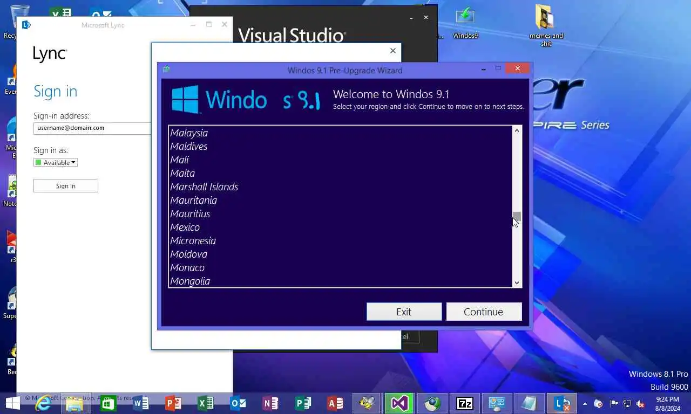
Task: Open the Action Center flag icon
Action: pos(614,403)
